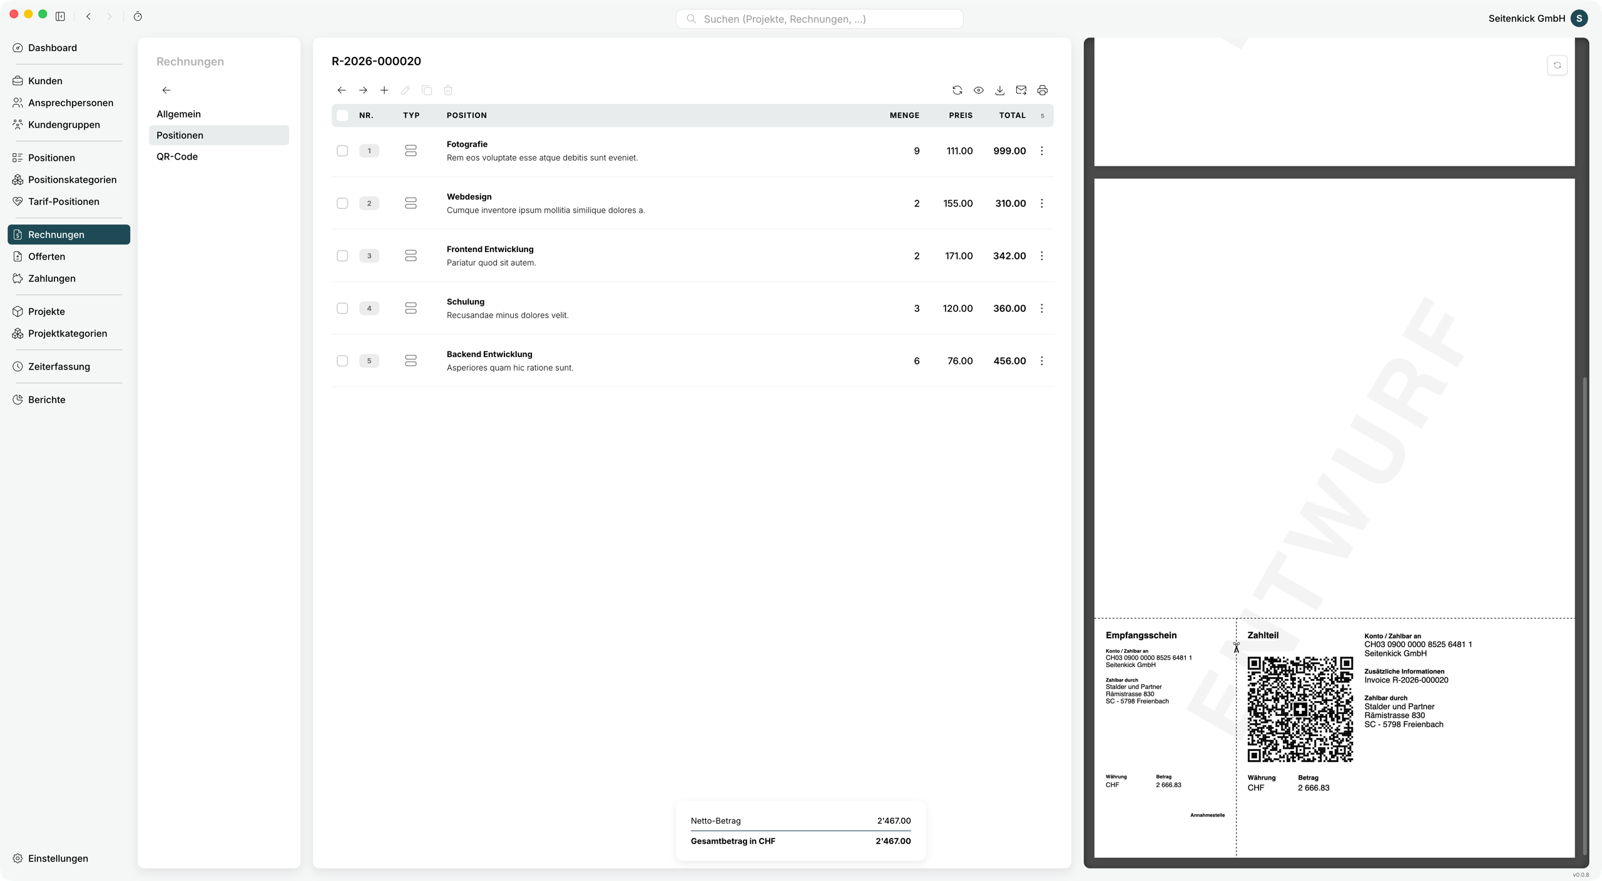Click the duplicate position icon

click(427, 90)
